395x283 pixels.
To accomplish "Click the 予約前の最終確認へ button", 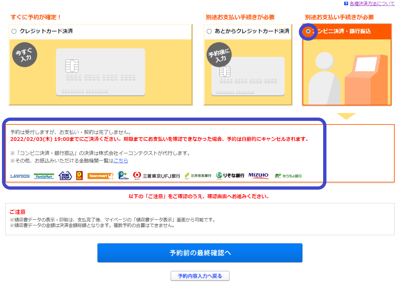I will click(x=200, y=253).
